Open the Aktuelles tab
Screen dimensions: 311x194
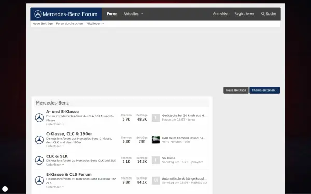click(x=131, y=14)
